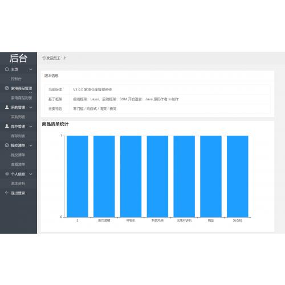Toggle the 库存管理 section chevron
Image resolution: width=285 pixels, height=285 pixels.
(x=31, y=127)
